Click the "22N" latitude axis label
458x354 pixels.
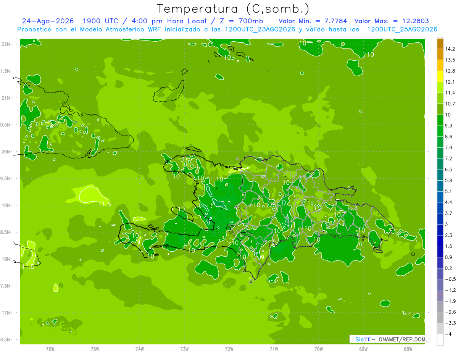[x=5, y=44]
